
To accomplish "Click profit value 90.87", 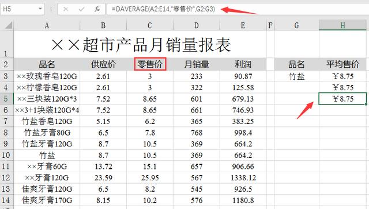I will coord(243,76).
